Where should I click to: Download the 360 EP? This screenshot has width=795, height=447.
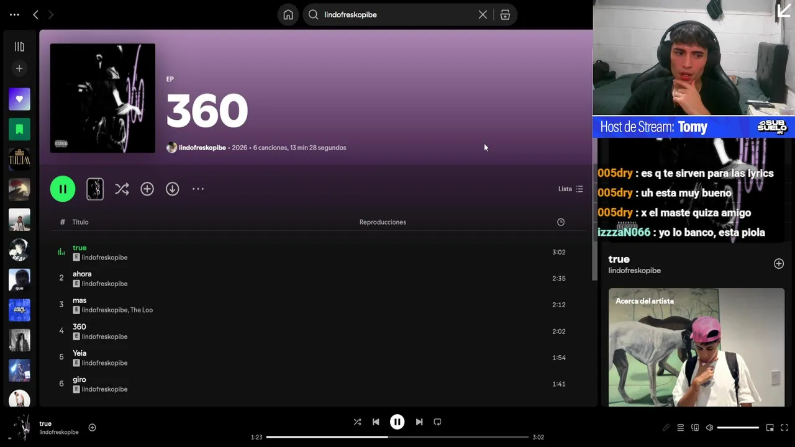(x=172, y=189)
